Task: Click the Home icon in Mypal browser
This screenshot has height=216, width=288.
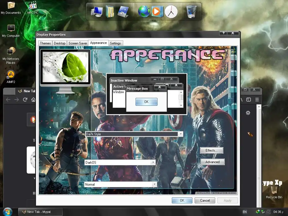Action: click(x=33, y=100)
